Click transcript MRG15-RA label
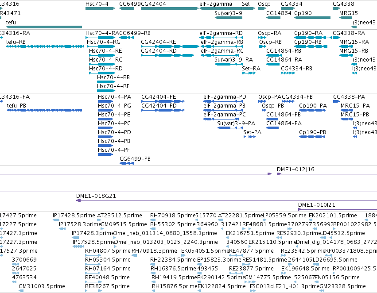This screenshot has height=293, width=377. click(x=354, y=42)
